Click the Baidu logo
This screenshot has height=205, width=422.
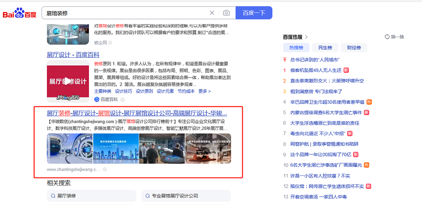tap(19, 13)
